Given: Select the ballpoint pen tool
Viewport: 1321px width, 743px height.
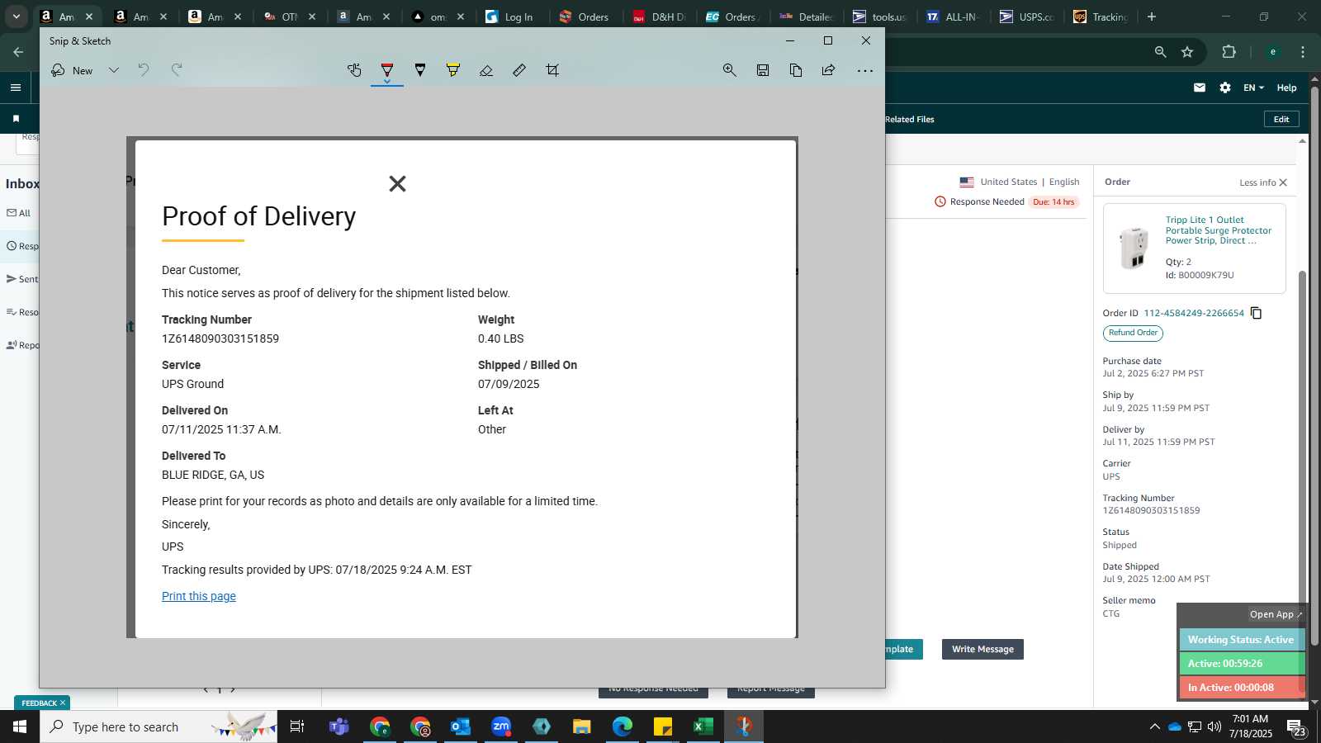Looking at the screenshot, I should 387,70.
